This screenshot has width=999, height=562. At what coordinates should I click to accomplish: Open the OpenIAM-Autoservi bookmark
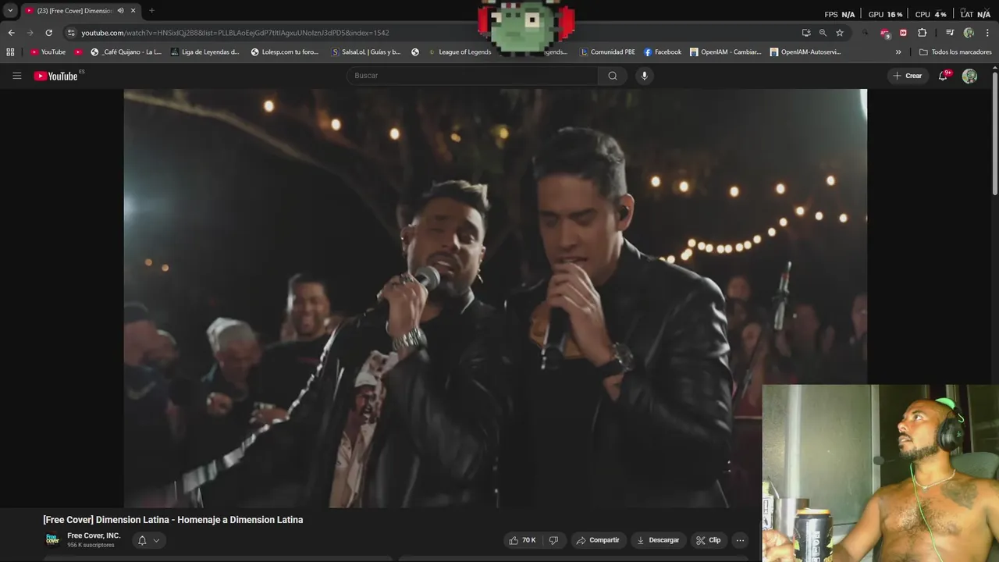(805, 52)
